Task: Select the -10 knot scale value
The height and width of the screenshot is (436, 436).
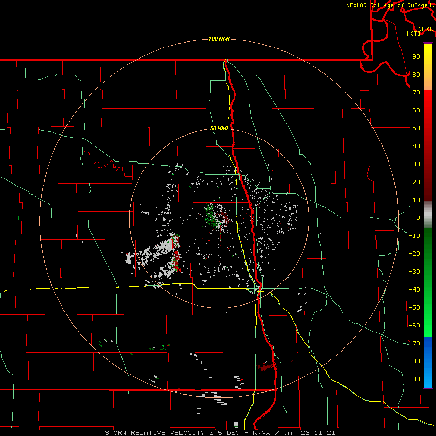Action: [x=414, y=236]
